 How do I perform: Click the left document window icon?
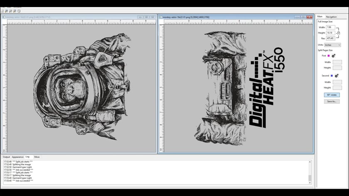point(4,17)
